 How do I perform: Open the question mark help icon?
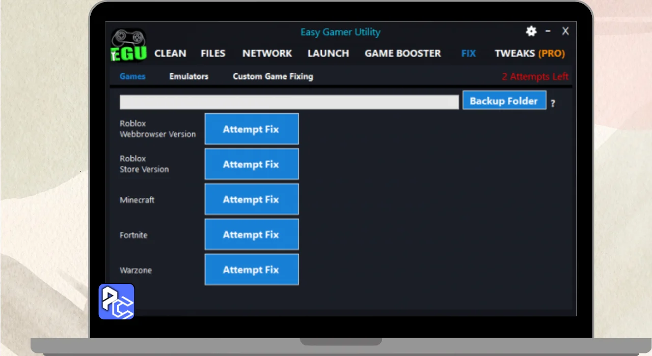[x=553, y=103]
